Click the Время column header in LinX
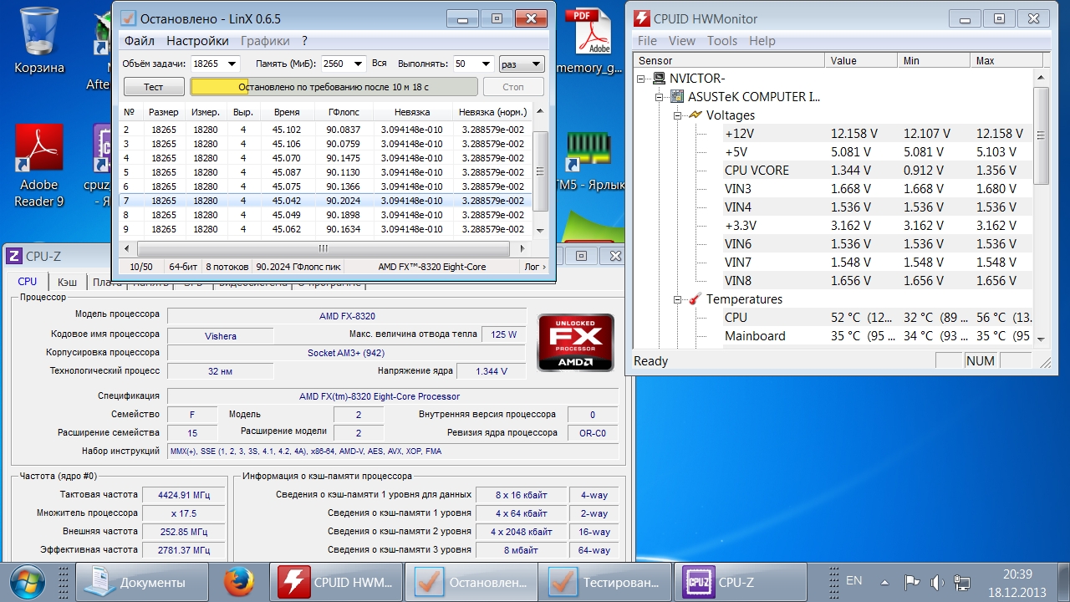 (287, 112)
